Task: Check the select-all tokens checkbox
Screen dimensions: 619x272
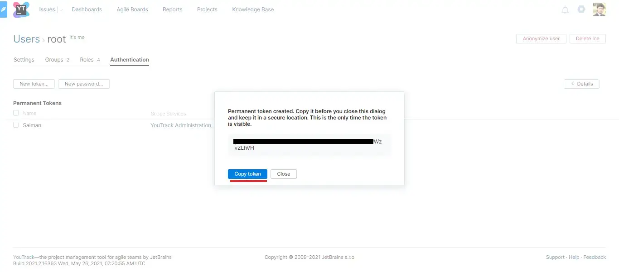Action: (x=16, y=113)
